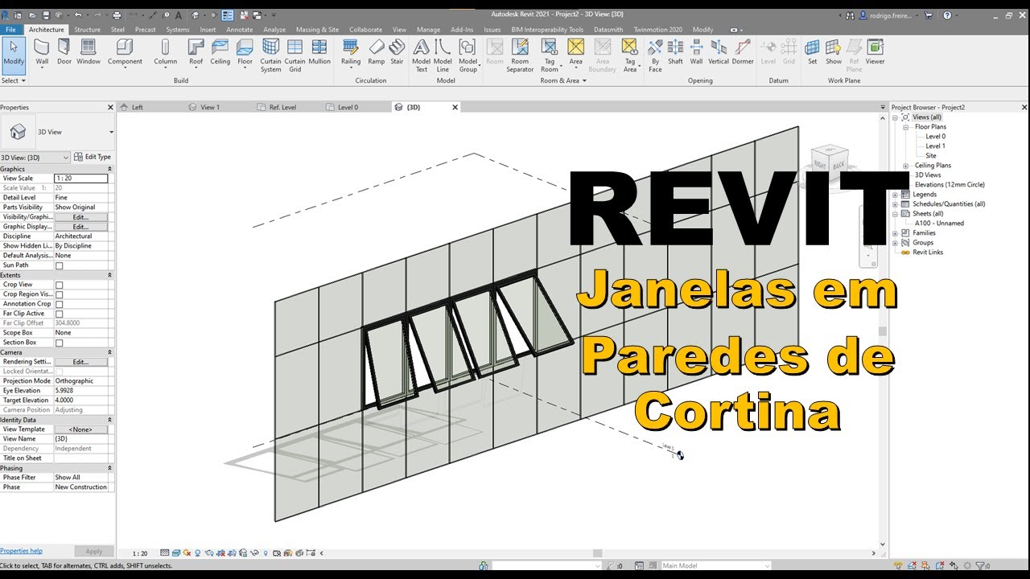The height and width of the screenshot is (579, 1030).
Task: Click Edit for Graphic Display Options
Action: [80, 227]
